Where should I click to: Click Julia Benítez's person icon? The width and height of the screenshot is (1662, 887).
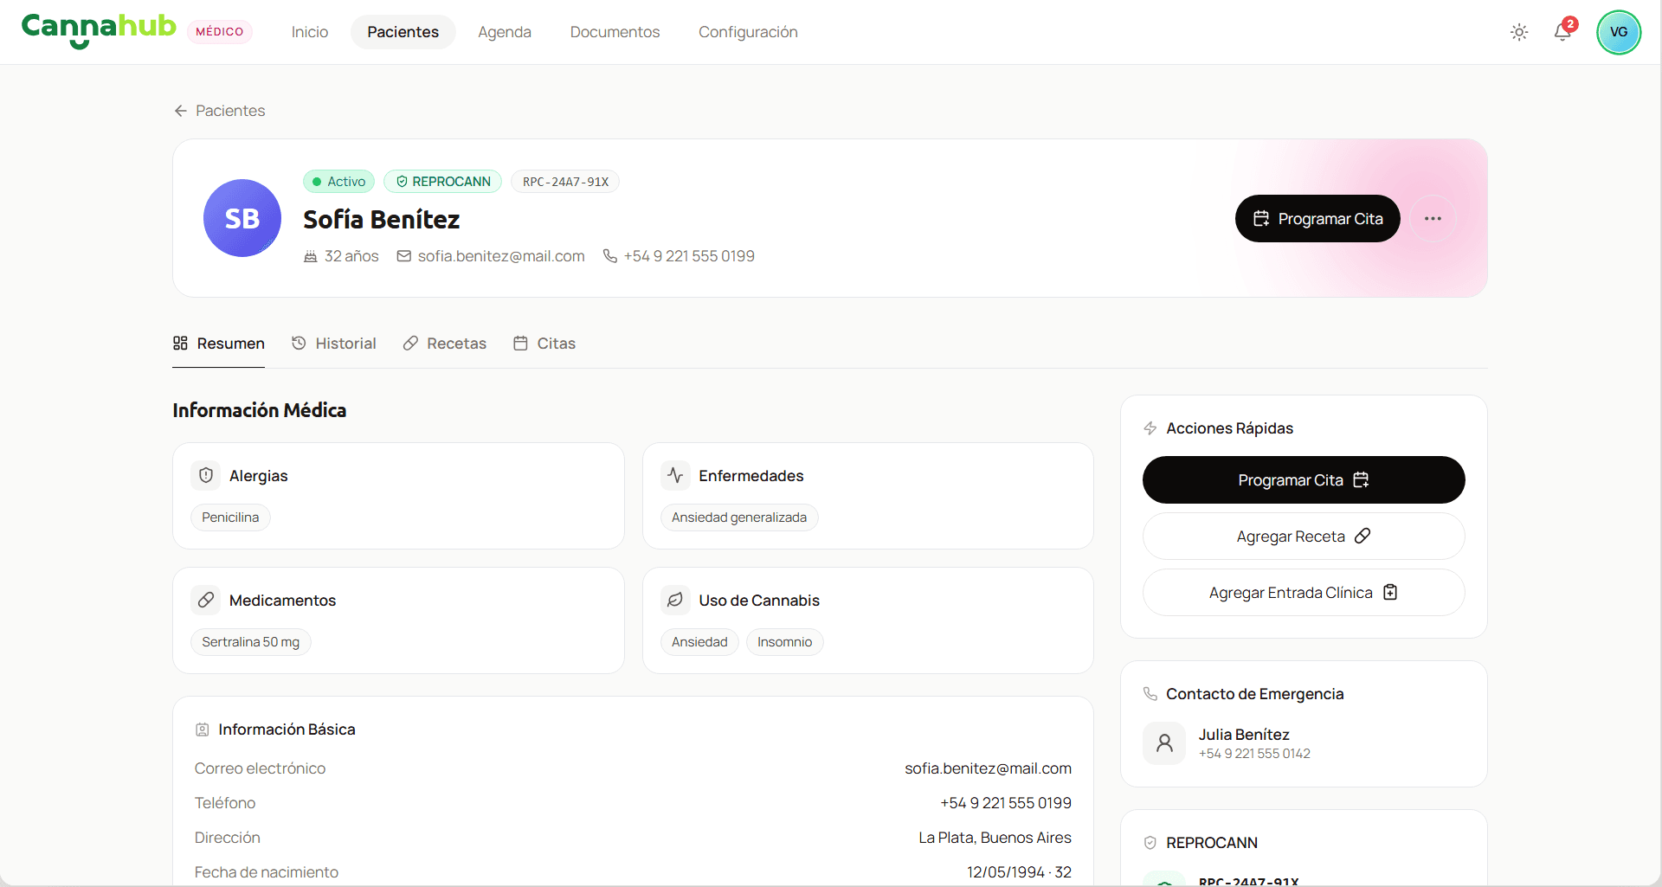tap(1164, 743)
